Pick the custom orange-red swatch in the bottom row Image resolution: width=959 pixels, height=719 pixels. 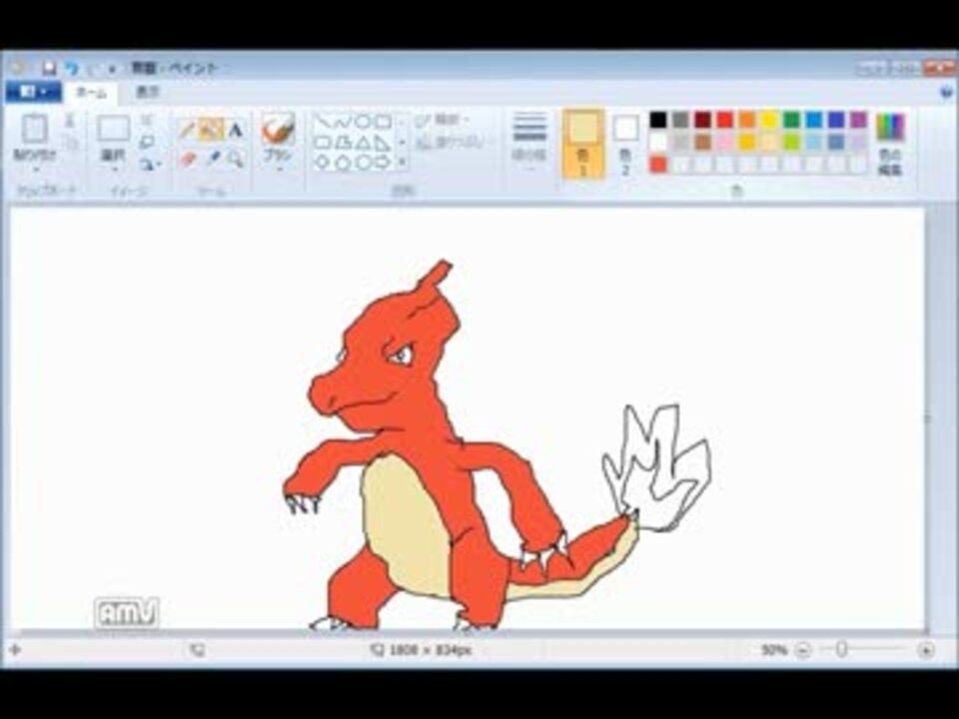click(x=658, y=165)
